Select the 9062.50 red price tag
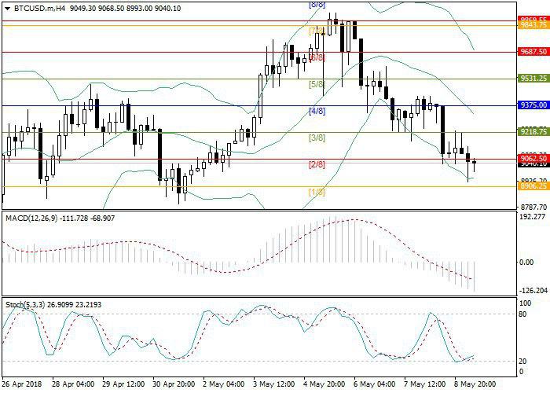The height and width of the screenshot is (393, 550). 533,159
